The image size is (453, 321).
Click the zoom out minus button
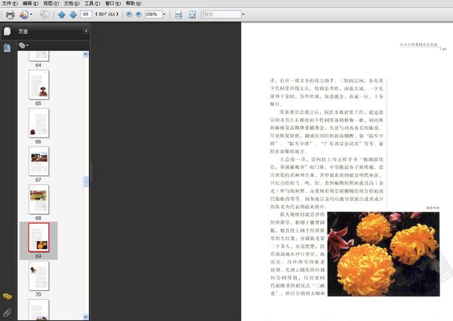tap(129, 14)
